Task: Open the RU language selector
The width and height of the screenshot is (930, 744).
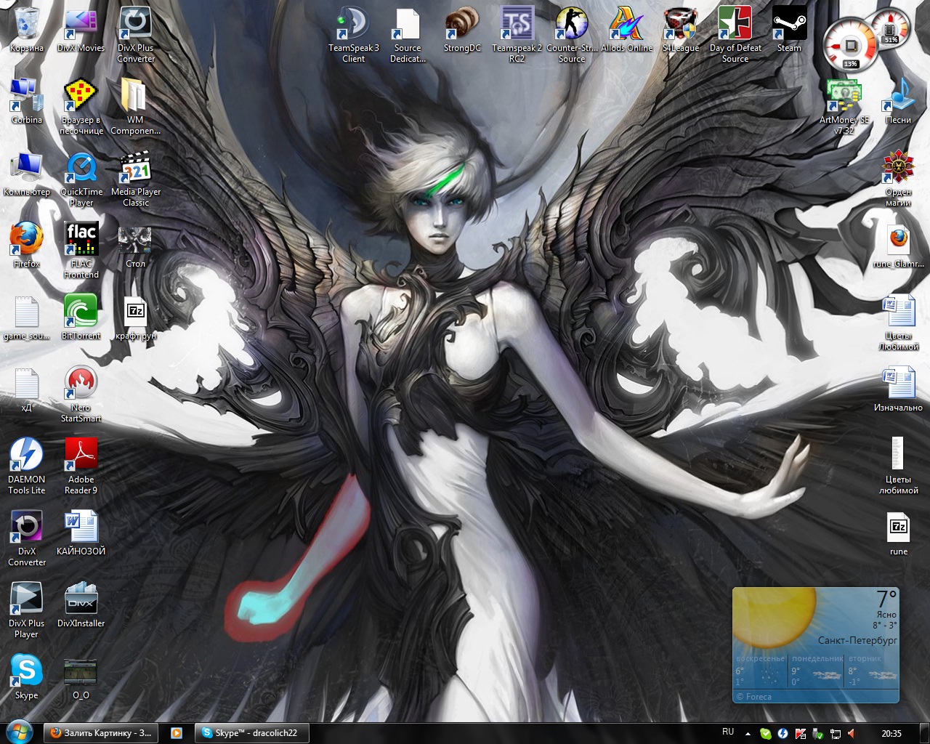Action: click(x=728, y=732)
